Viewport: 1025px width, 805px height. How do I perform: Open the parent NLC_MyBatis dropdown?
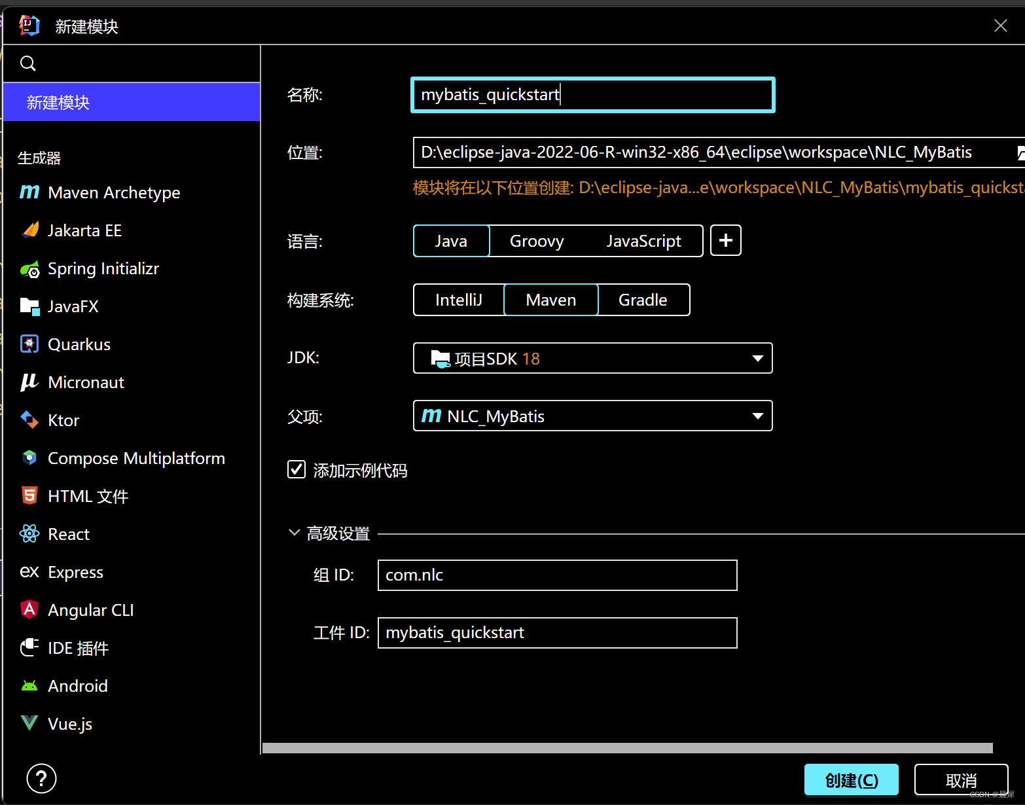click(x=593, y=416)
